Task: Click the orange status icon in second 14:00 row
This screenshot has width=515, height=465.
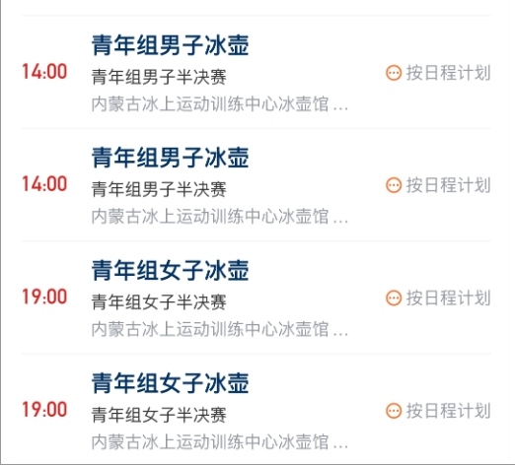Action: (x=394, y=185)
